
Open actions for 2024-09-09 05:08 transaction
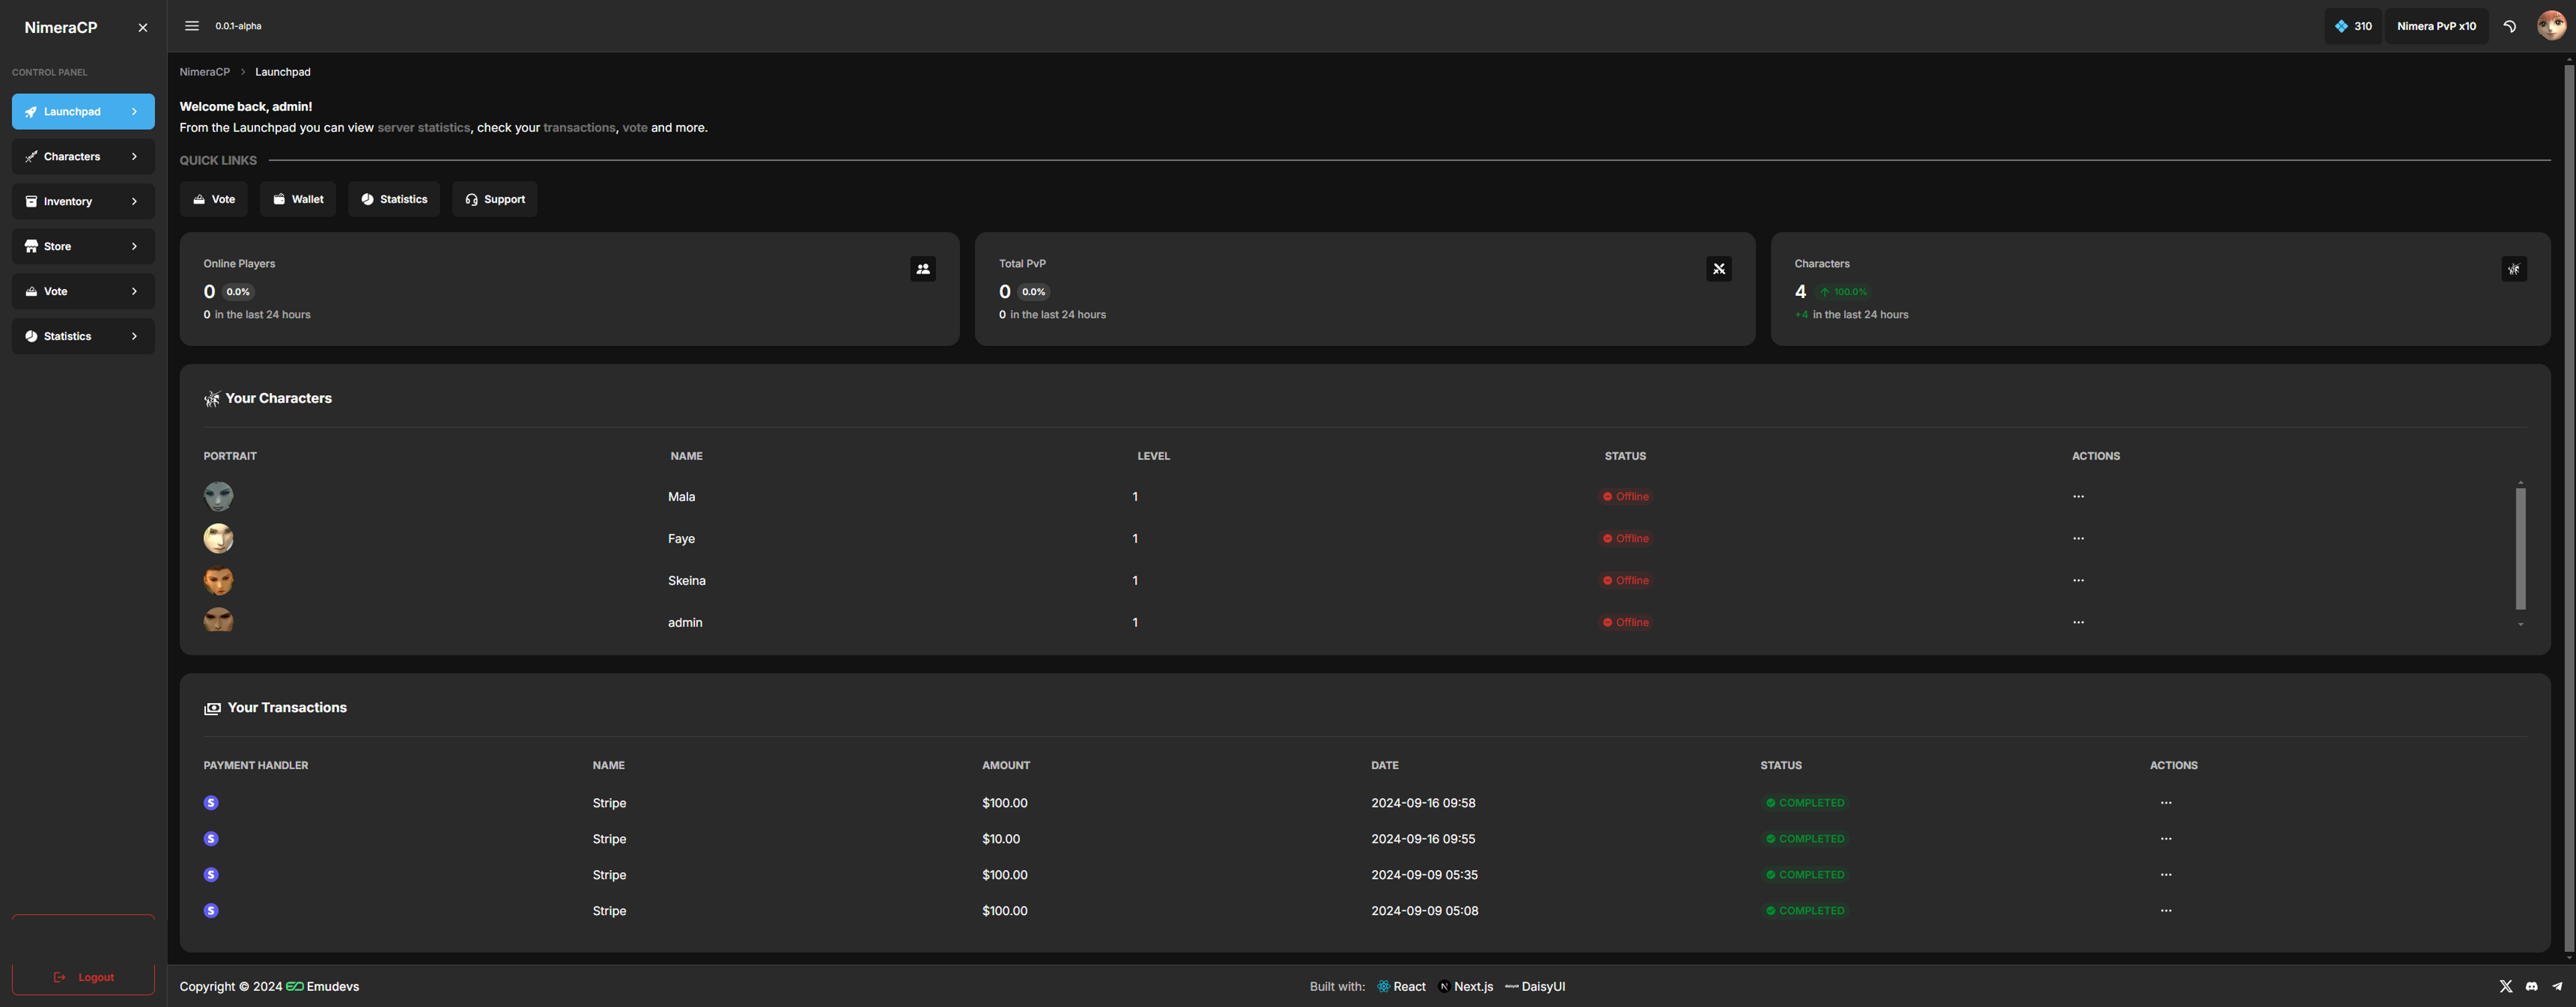point(2166,911)
